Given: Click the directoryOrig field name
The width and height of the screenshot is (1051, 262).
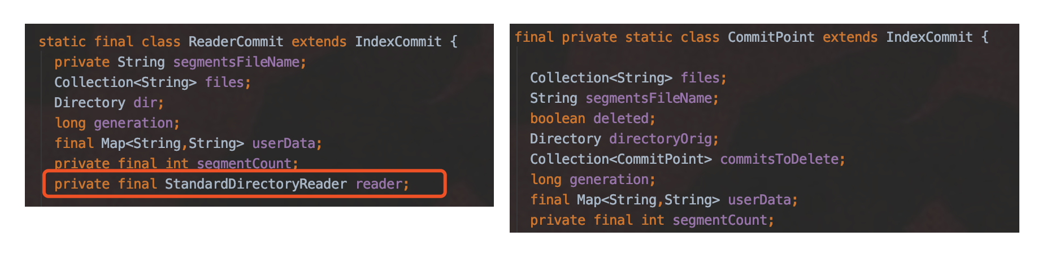Looking at the screenshot, I should click(661, 139).
